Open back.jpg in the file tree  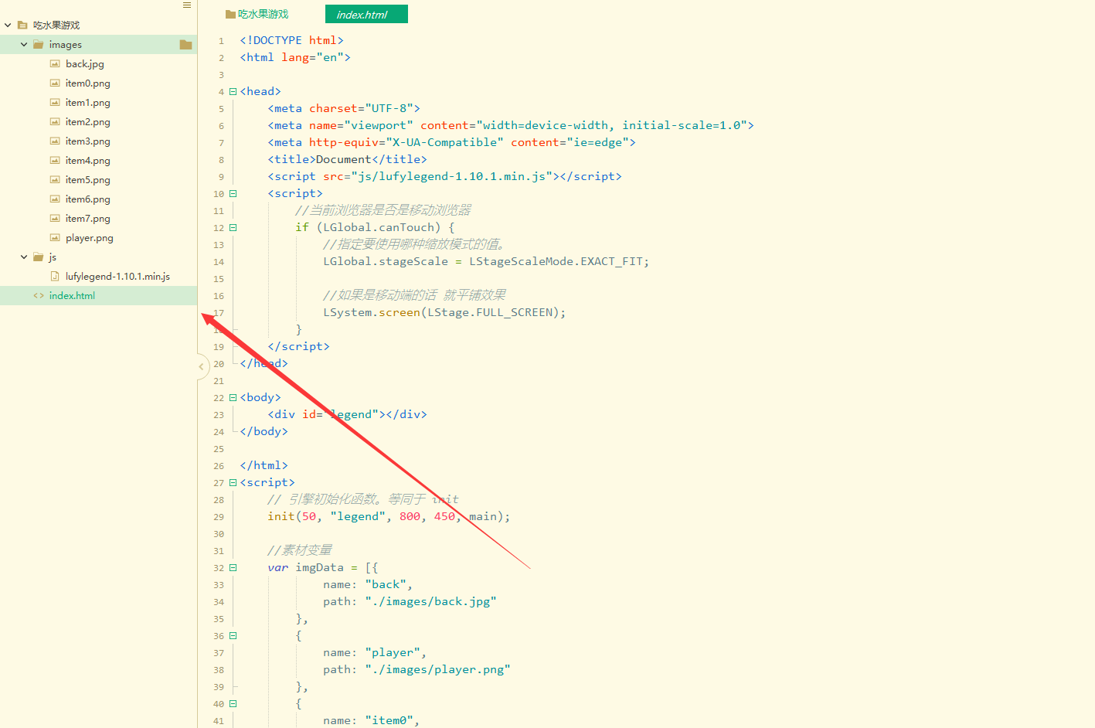tap(85, 64)
